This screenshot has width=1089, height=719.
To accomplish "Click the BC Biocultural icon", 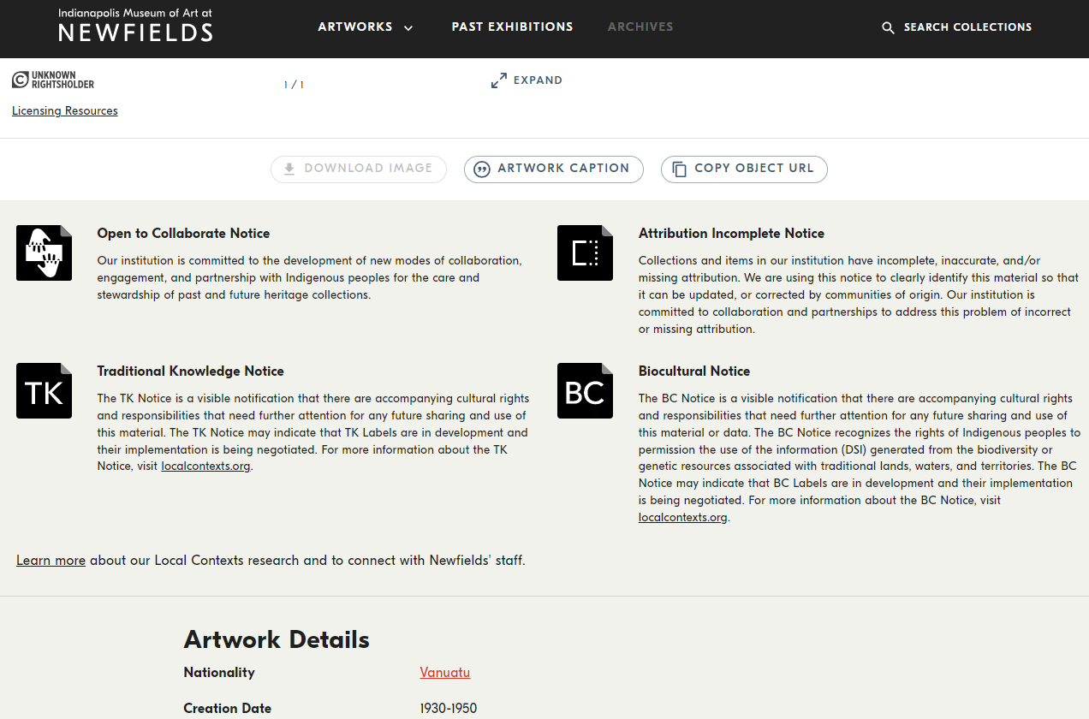I will point(585,390).
